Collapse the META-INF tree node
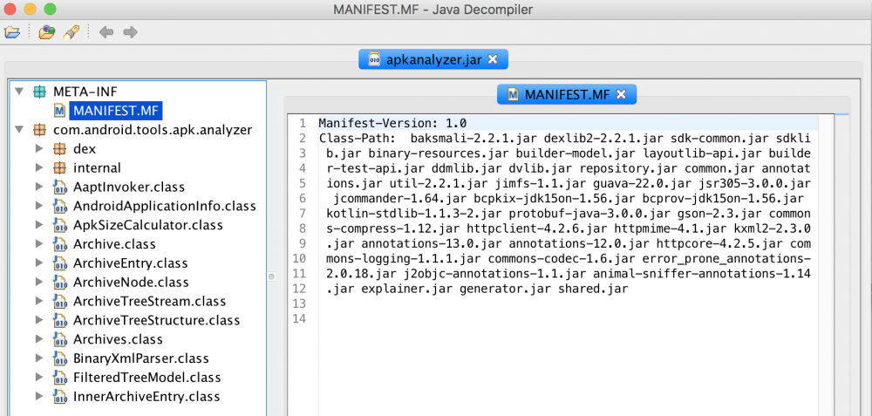Viewport: 872px width, 416px height. click(20, 92)
